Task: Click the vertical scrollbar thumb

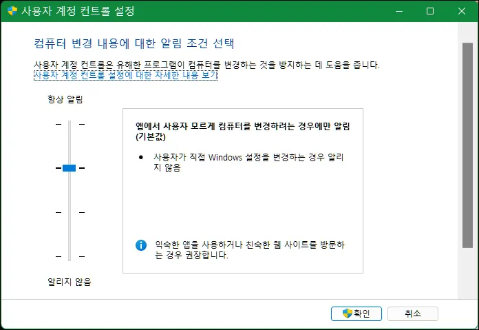Action: point(467,145)
